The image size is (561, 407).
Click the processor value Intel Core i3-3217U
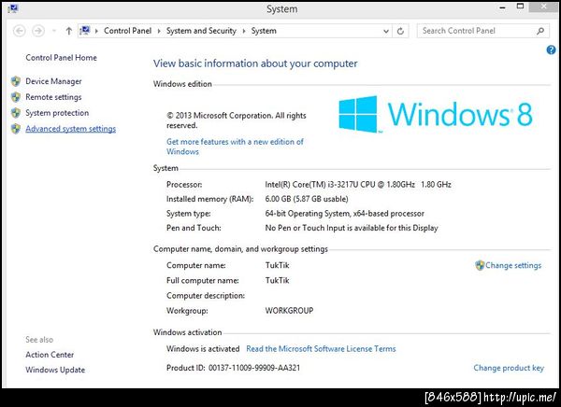pyautogui.click(x=358, y=185)
